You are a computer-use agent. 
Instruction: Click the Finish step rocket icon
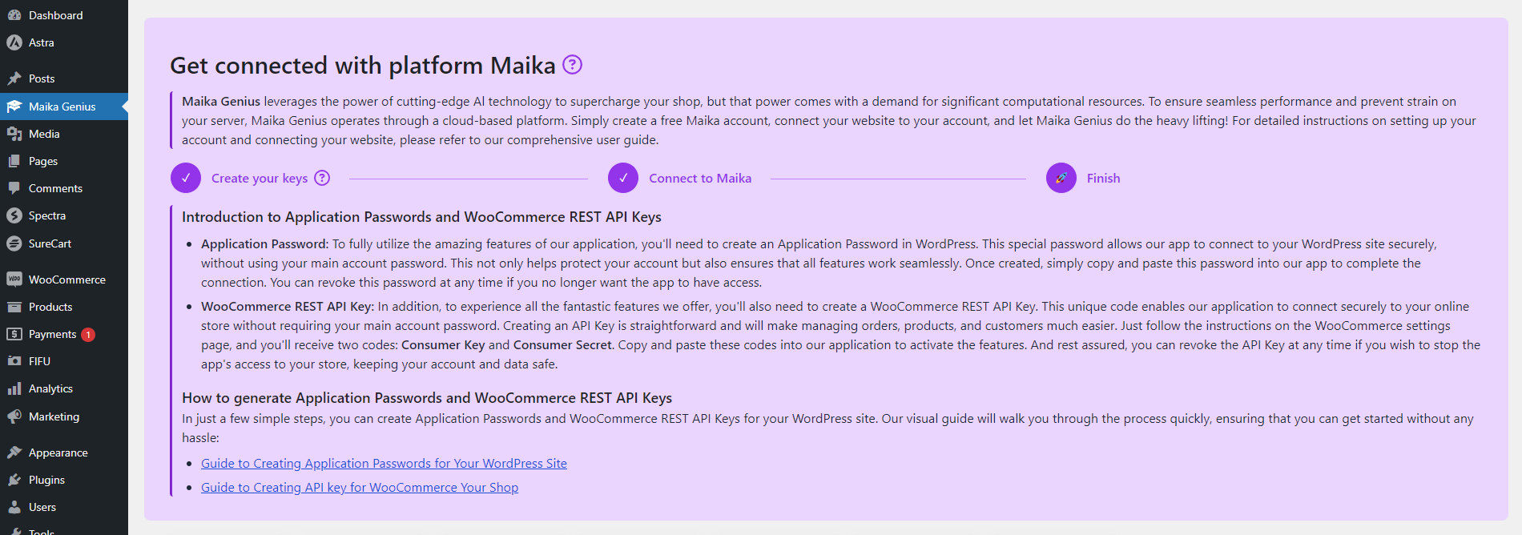(1061, 178)
